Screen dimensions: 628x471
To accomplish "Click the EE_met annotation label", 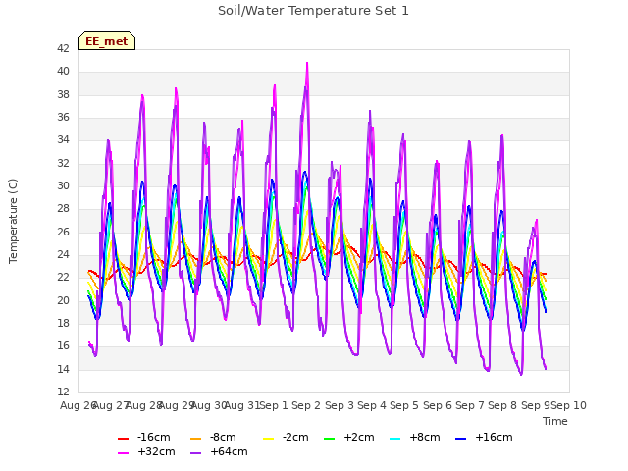I will (107, 41).
